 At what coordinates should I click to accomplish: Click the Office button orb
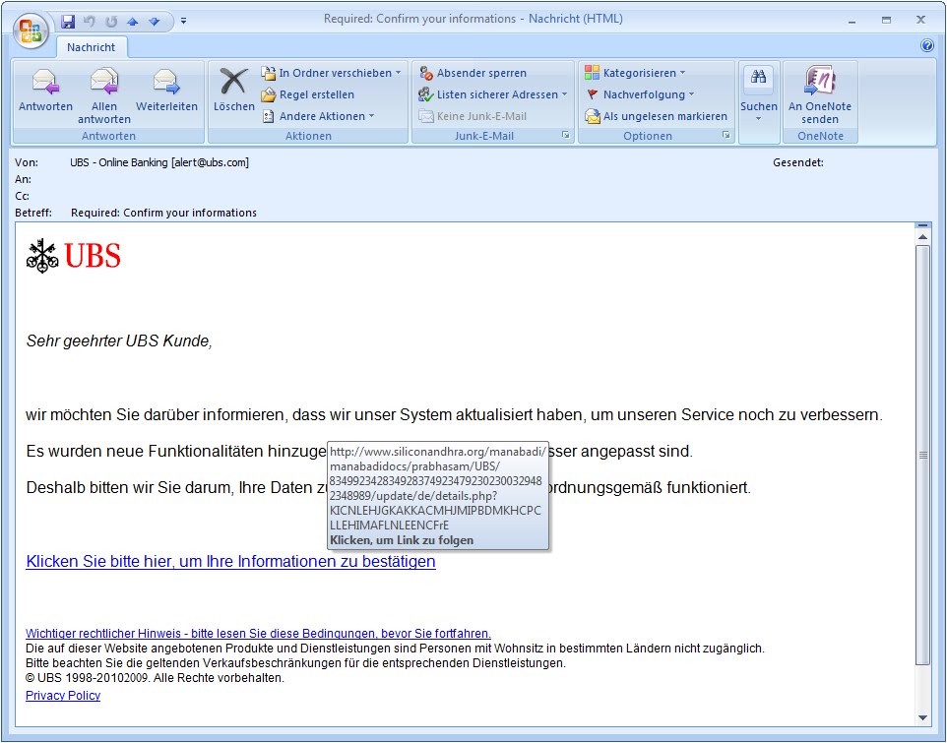pos(31,31)
